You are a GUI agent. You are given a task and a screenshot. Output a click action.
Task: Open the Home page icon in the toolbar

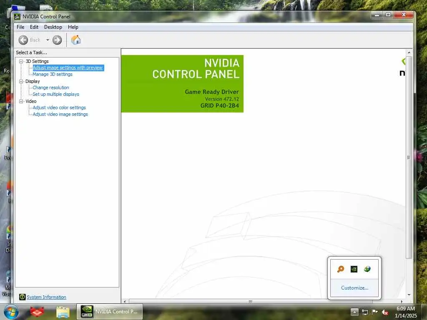pyautogui.click(x=76, y=40)
